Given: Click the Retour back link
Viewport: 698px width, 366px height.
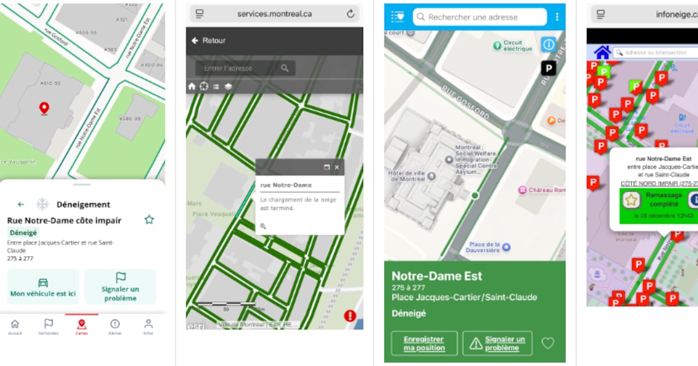Looking at the screenshot, I should [208, 41].
